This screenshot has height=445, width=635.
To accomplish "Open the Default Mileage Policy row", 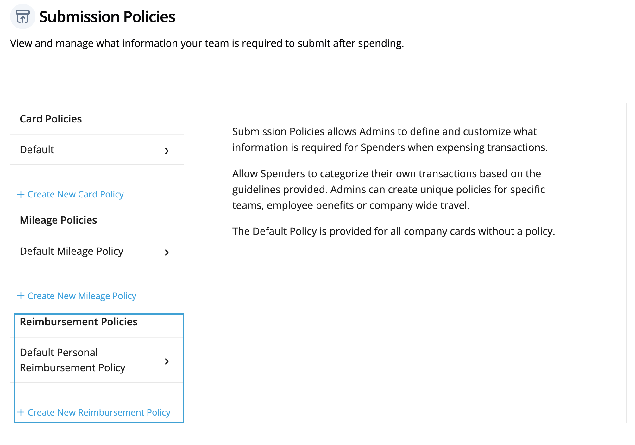I will 97,251.
